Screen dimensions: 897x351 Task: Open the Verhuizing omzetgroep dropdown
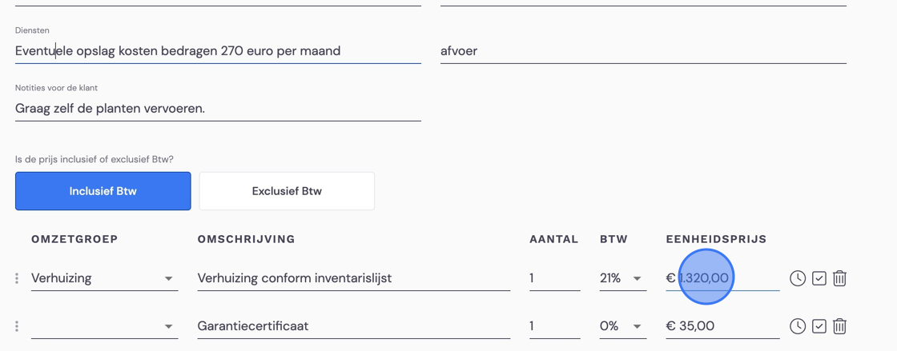click(x=105, y=278)
